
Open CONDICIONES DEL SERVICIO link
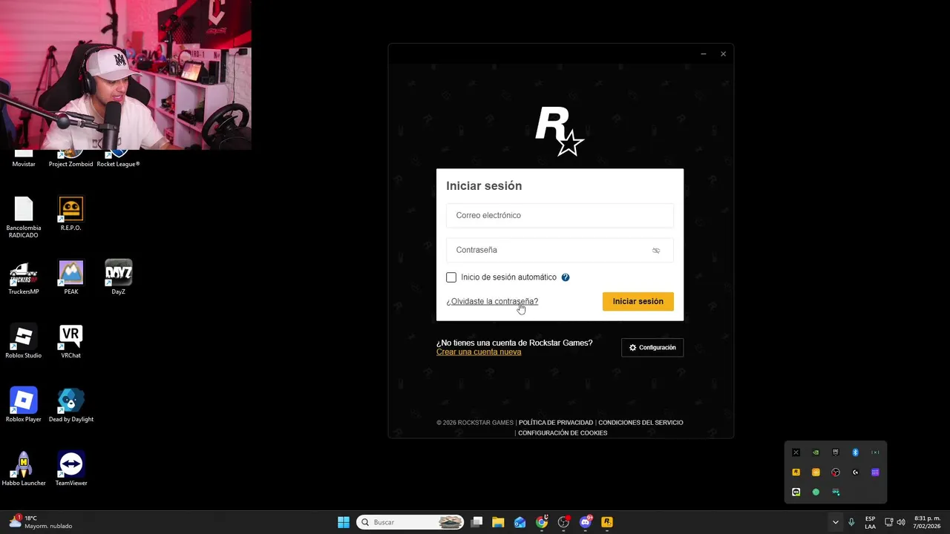(641, 423)
